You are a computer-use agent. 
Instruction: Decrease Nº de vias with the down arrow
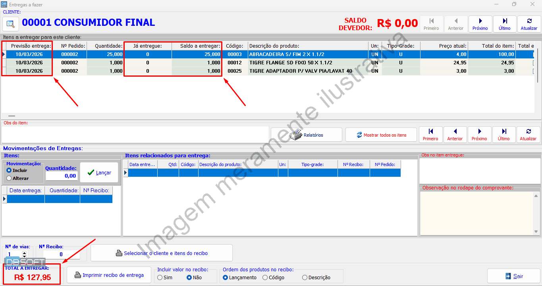coord(24,257)
